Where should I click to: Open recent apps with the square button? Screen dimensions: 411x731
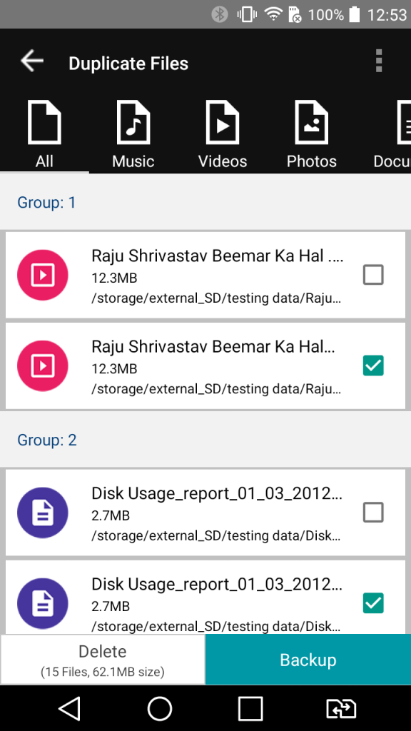click(x=250, y=709)
